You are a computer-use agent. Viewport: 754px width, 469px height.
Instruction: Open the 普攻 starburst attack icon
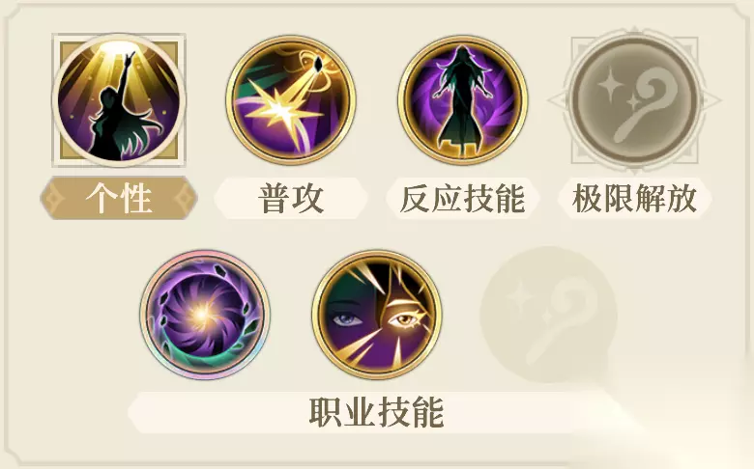tap(291, 100)
